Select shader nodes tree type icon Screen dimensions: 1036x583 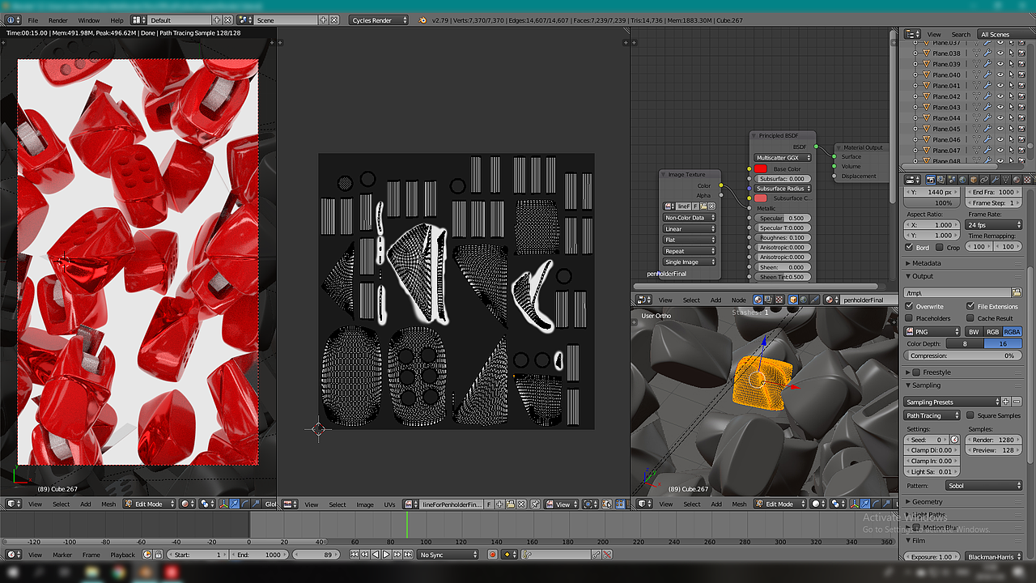pos(758,300)
